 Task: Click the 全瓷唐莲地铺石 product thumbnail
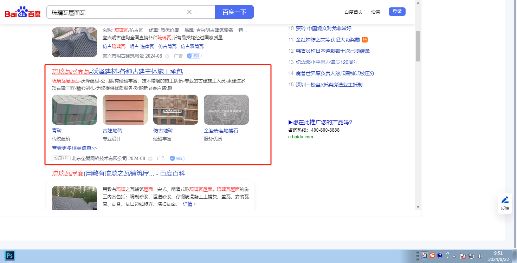tap(226, 110)
